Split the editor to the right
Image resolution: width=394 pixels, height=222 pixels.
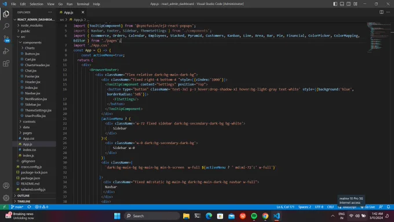coord(381,12)
